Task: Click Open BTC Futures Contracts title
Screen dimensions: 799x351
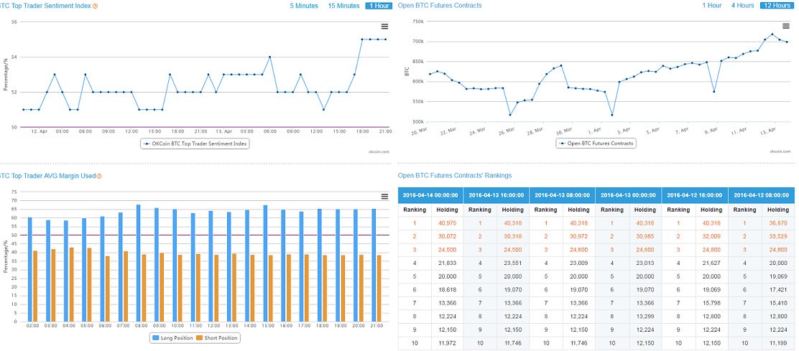Action: click(439, 6)
